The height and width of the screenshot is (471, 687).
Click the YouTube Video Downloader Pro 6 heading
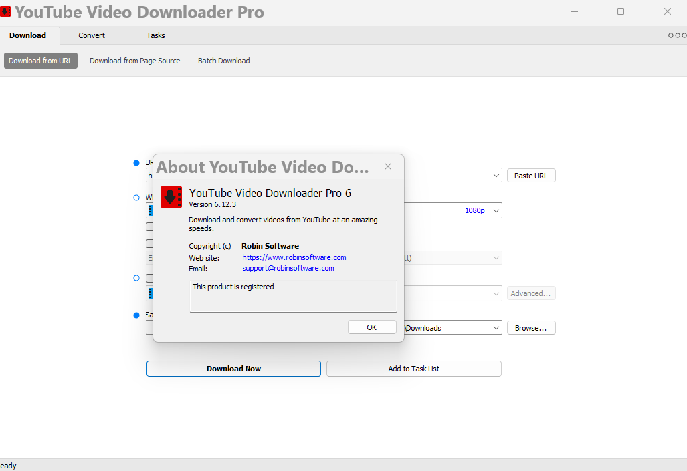pos(270,193)
